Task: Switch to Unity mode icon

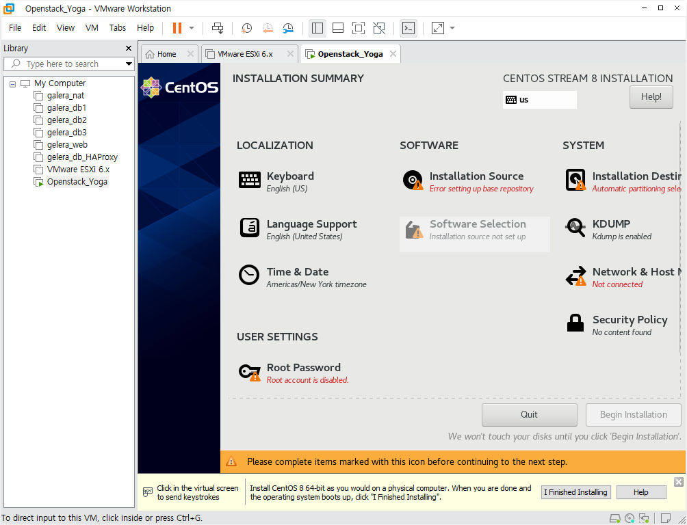Action: pyautogui.click(x=379, y=28)
